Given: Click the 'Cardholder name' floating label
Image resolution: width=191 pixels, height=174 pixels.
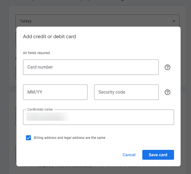Looking at the screenshot, I should click(40, 110).
